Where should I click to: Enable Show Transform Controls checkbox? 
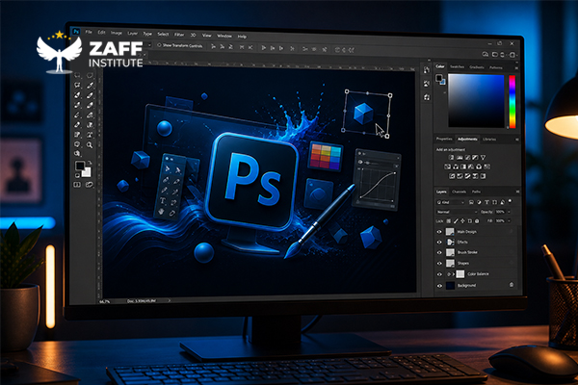click(x=159, y=45)
